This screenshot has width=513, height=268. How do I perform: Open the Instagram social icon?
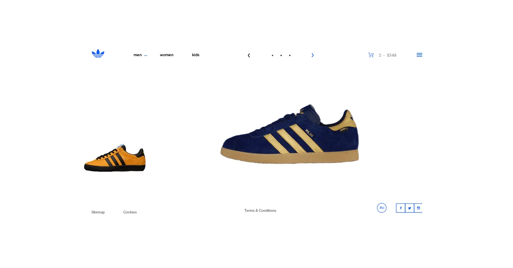point(419,208)
